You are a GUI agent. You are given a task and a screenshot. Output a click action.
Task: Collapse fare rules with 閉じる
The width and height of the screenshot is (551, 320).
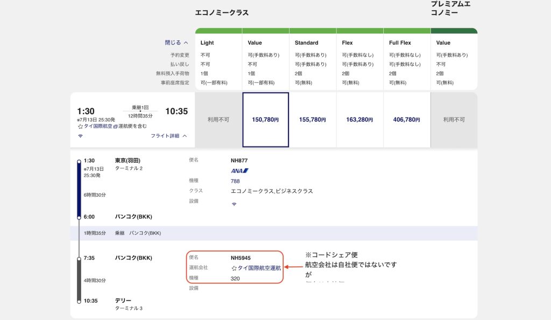176,43
